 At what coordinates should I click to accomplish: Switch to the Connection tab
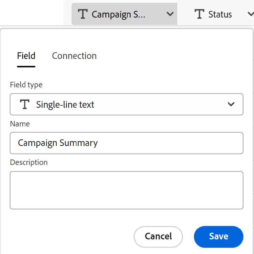74,56
